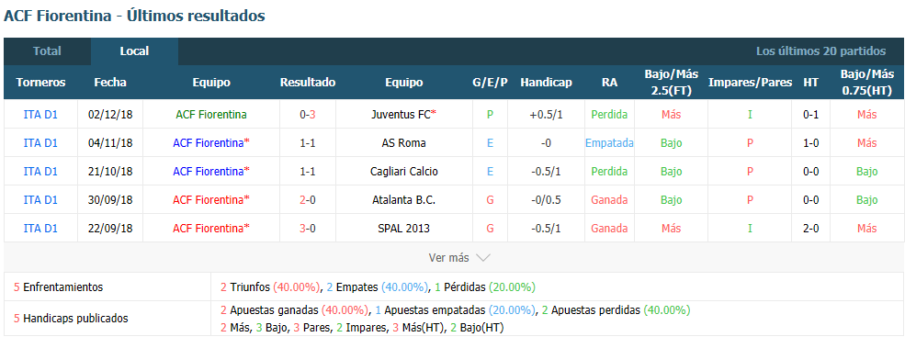Expand results with Ver más chevron
This screenshot has width=905, height=337.
pyautogui.click(x=483, y=258)
